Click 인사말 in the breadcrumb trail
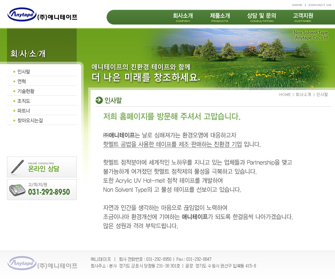Screen dimensions: 335x279 (x=322, y=95)
